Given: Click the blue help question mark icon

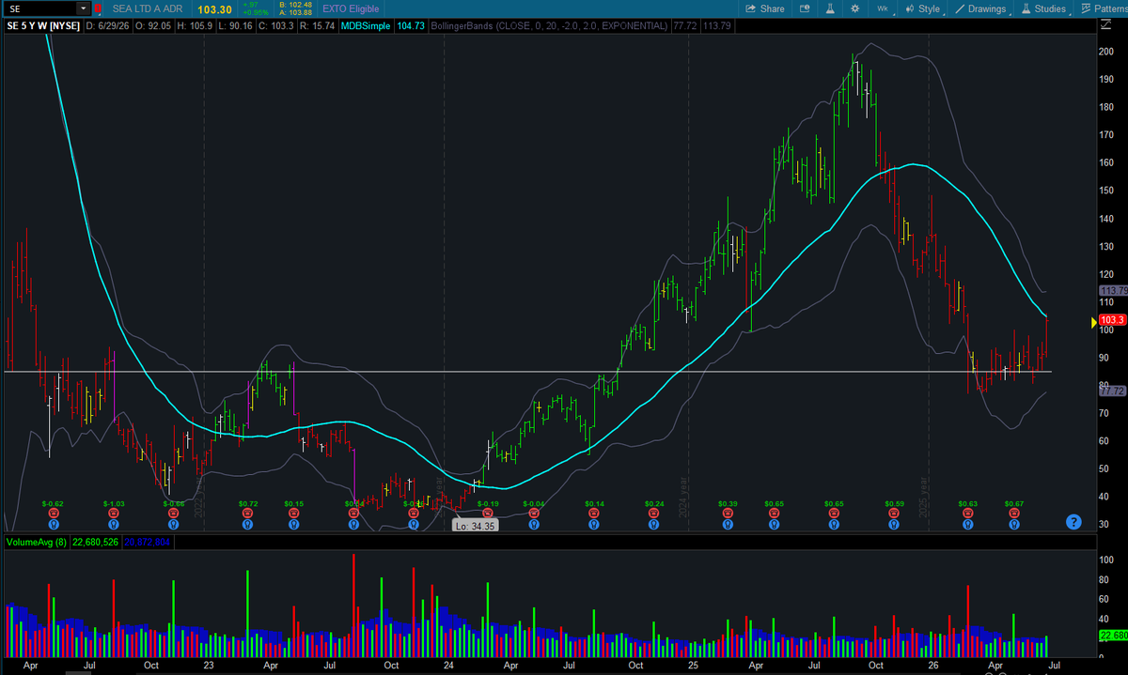Looking at the screenshot, I should point(1074,522).
